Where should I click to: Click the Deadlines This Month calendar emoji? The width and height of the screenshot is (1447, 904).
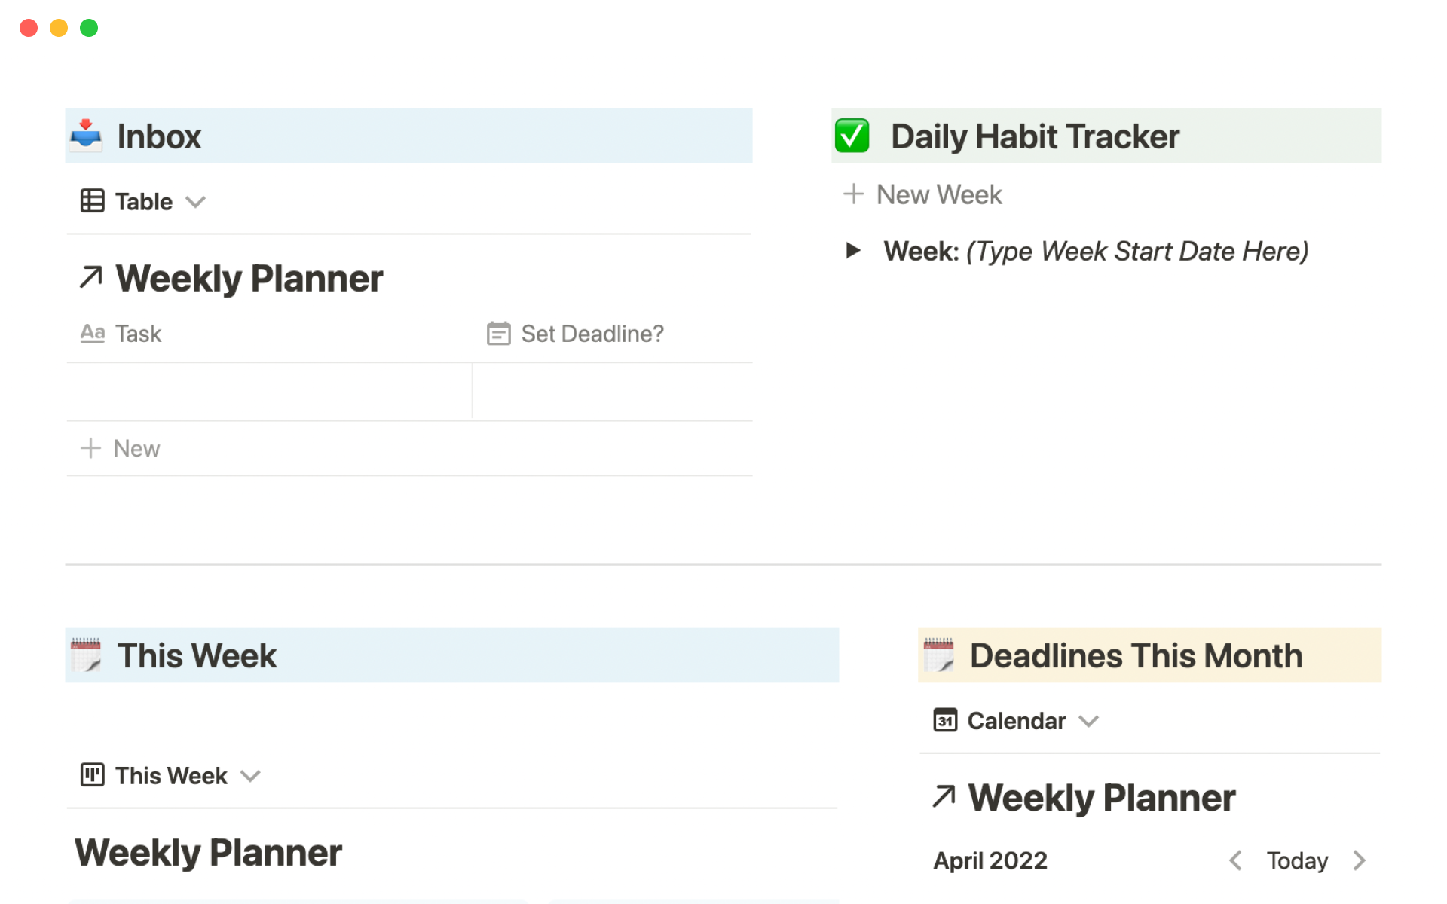tap(939, 655)
